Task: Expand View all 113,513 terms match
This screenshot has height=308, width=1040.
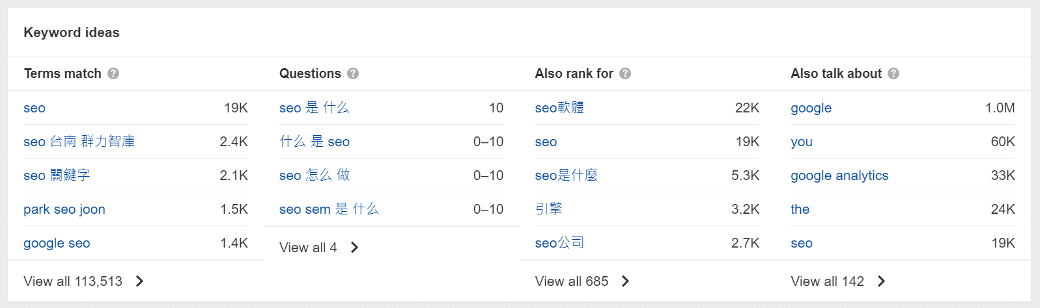Action: click(84, 281)
